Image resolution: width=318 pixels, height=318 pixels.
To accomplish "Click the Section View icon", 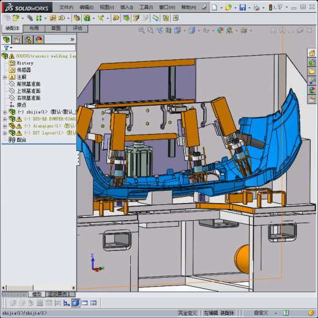I will [x=168, y=31].
